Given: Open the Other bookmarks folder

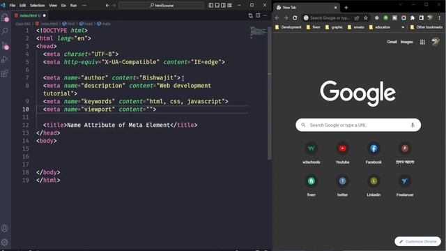Looking at the screenshot, I should (x=426, y=27).
